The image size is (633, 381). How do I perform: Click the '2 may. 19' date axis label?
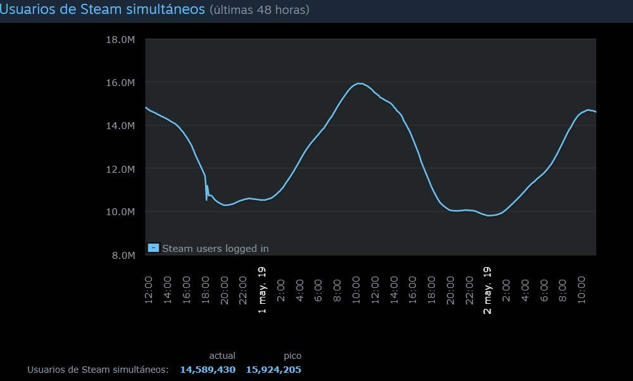(487, 290)
